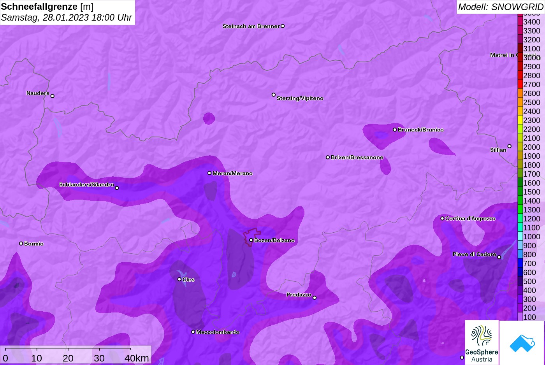Click the Nauders location marker dot
The width and height of the screenshot is (545, 365).
click(53, 96)
